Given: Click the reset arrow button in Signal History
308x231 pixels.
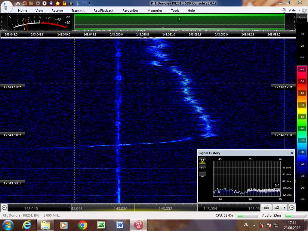Looking at the screenshot, I should [202, 168].
